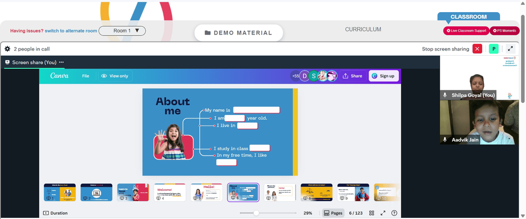The height and width of the screenshot is (219, 526).
Task: Click Live Classroom Support button
Action: click(x=466, y=31)
